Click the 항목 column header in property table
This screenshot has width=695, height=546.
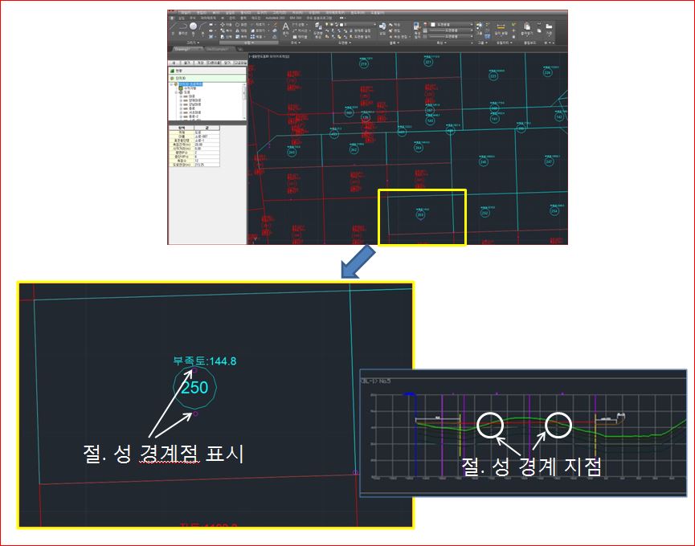click(182, 128)
